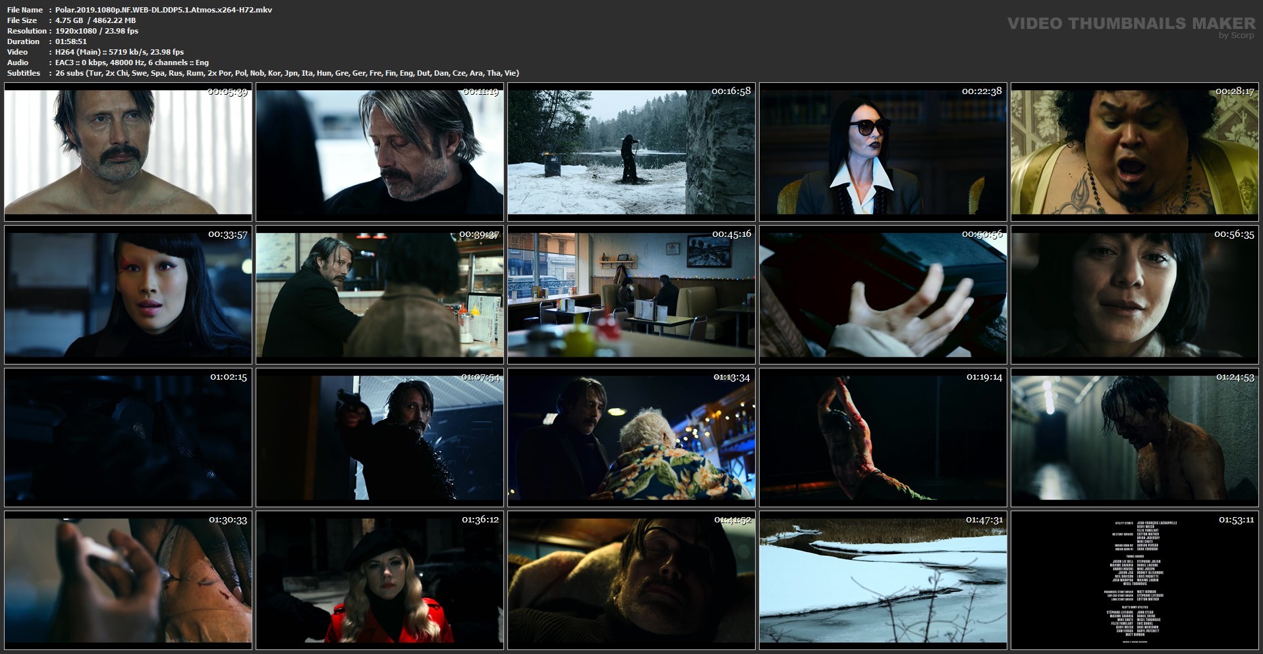Click the 01:53:11 timestamp label
This screenshot has height=654, width=1263.
[x=1236, y=520]
